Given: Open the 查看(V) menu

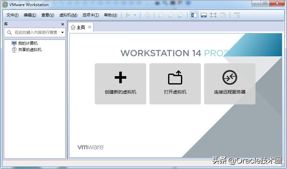Looking at the screenshot, I should [48, 15].
